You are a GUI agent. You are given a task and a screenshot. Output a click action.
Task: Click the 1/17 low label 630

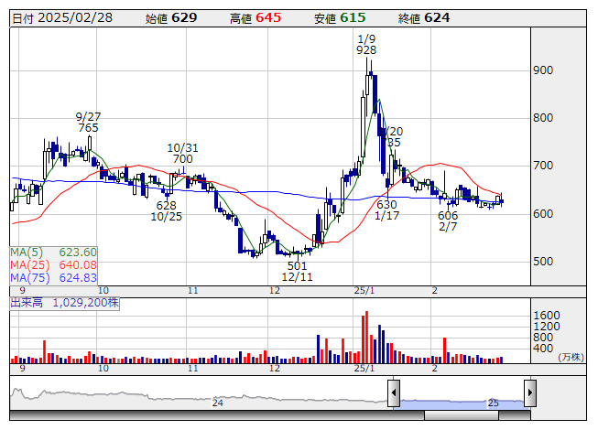[x=386, y=205]
